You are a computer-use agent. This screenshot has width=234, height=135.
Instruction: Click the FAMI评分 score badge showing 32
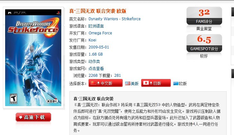204,16
